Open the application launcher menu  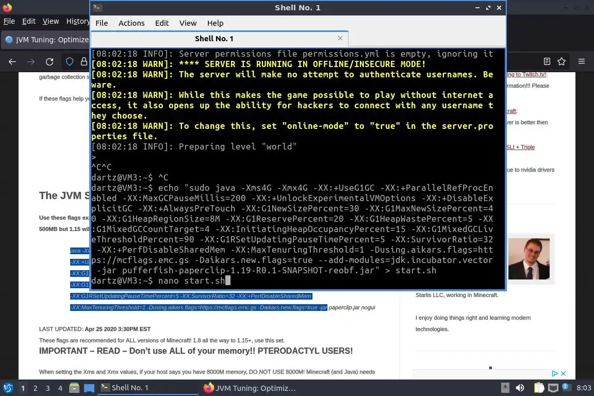[x=8, y=388]
